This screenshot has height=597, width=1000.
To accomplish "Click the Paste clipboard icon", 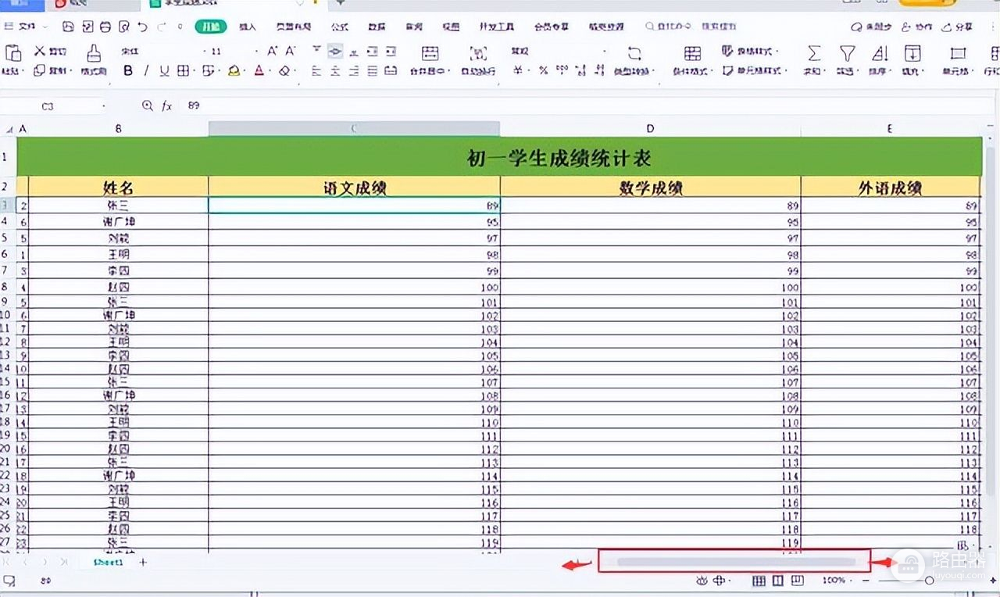I will point(13,53).
